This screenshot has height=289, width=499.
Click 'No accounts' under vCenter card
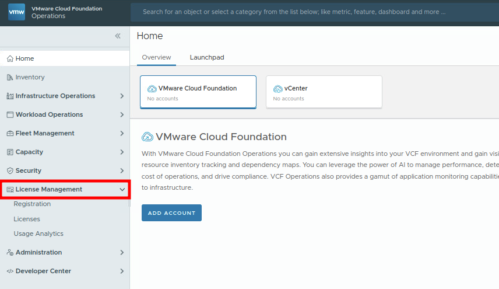click(x=289, y=99)
